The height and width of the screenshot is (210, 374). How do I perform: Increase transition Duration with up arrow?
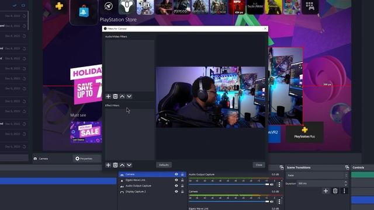(x=346, y=182)
